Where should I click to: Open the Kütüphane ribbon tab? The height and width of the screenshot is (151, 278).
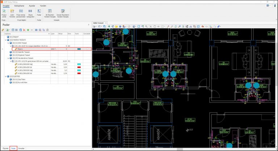tap(20, 6)
